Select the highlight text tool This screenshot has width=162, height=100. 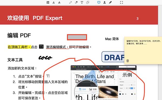pos(48,2)
